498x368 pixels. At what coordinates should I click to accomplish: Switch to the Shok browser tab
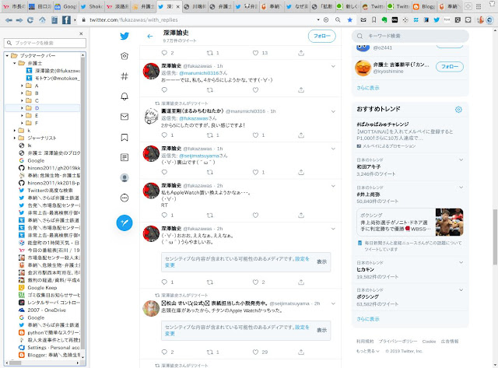pos(92,6)
